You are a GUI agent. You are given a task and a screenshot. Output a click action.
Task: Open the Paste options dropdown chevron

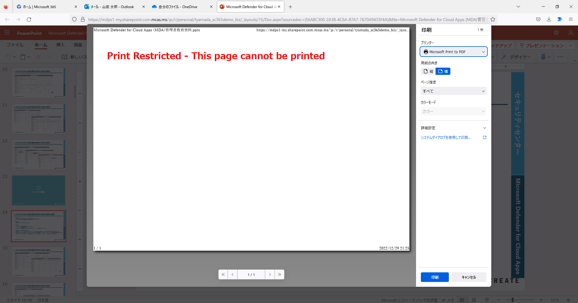tap(29, 57)
